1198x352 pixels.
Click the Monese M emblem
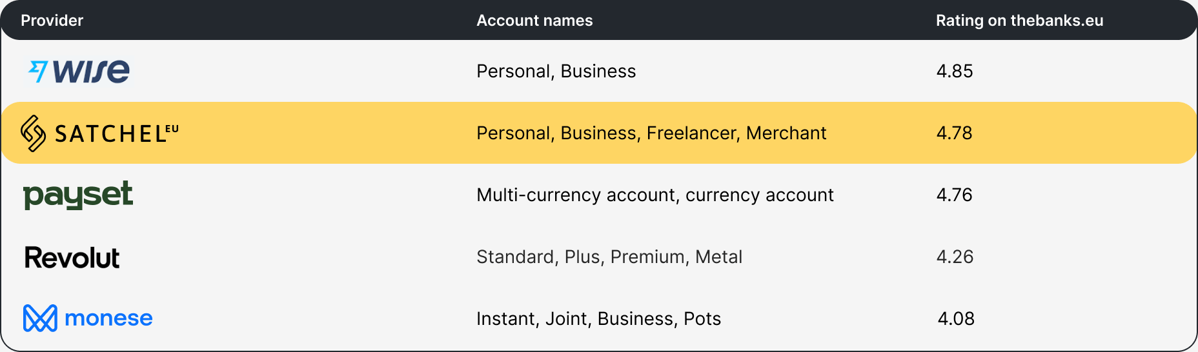pos(40,318)
